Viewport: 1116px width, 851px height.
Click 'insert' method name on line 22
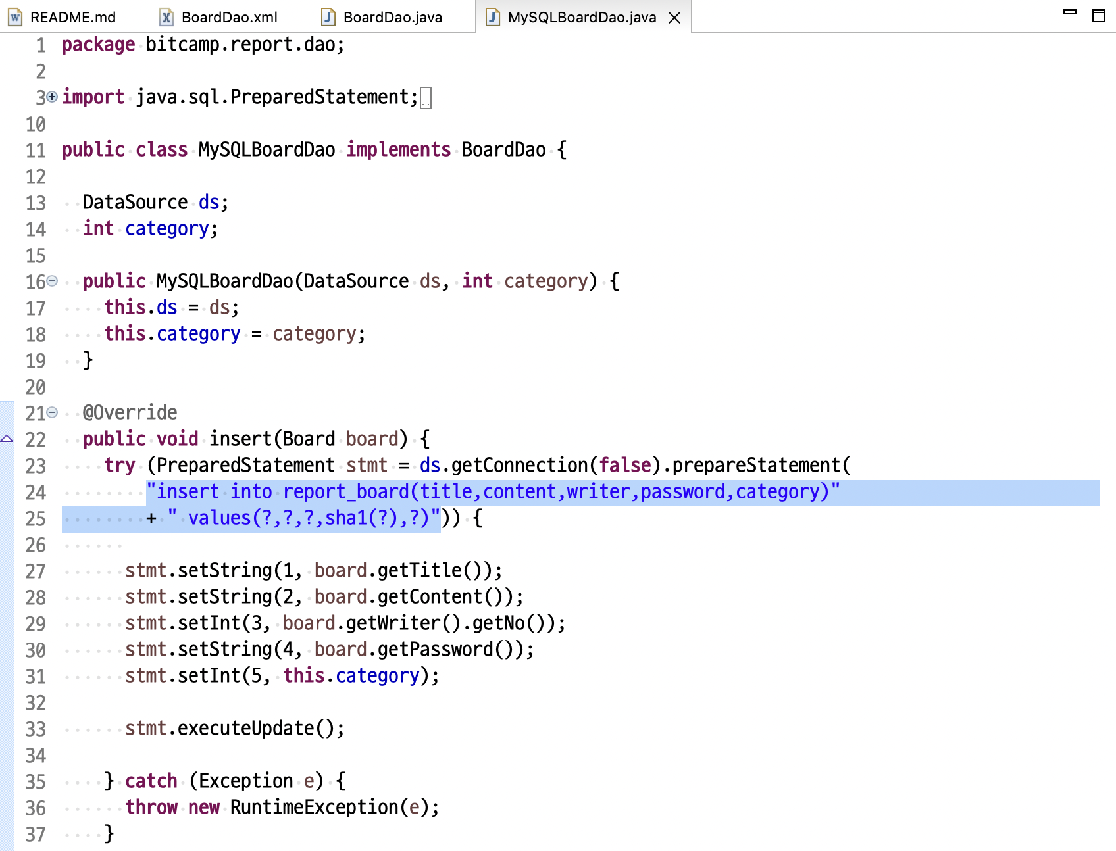click(241, 439)
